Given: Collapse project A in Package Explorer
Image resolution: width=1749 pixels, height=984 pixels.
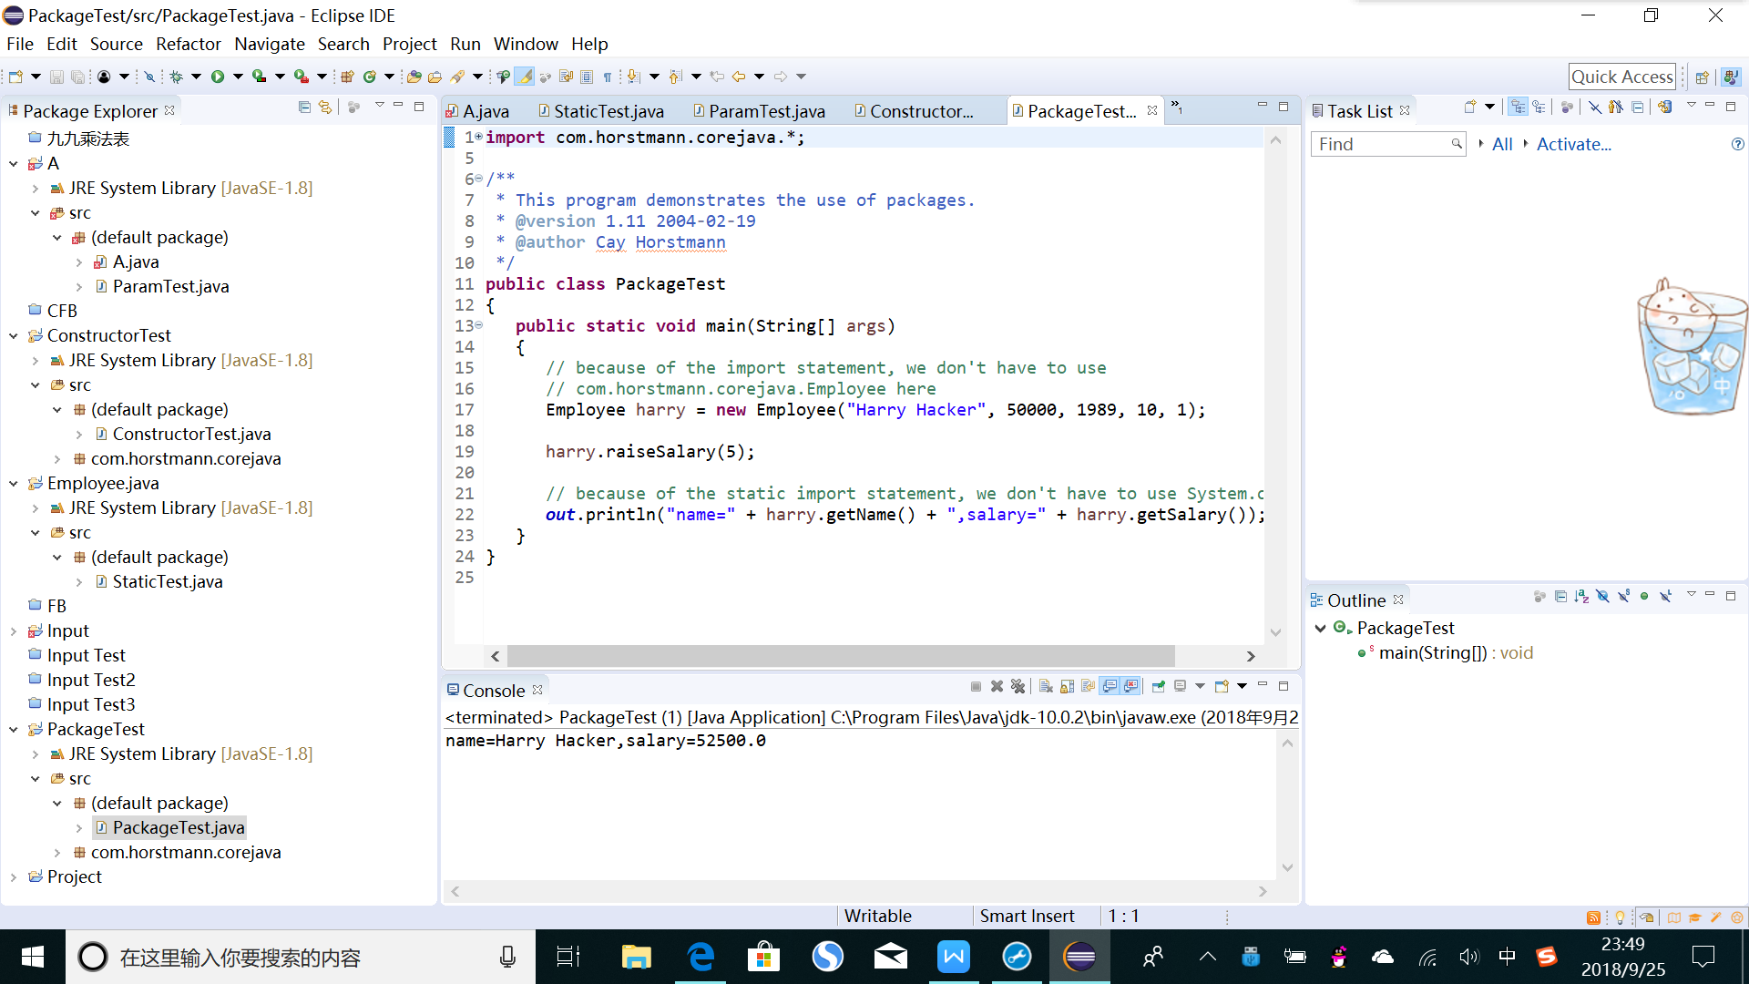Looking at the screenshot, I should [14, 164].
